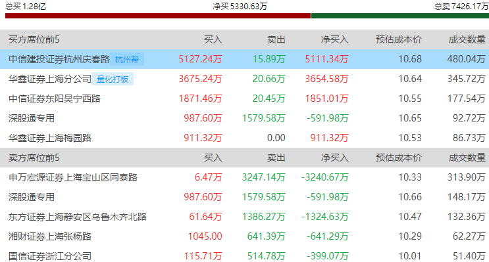
Task: Select the 湘财证券上海张杨路 row
Action: coord(245,236)
